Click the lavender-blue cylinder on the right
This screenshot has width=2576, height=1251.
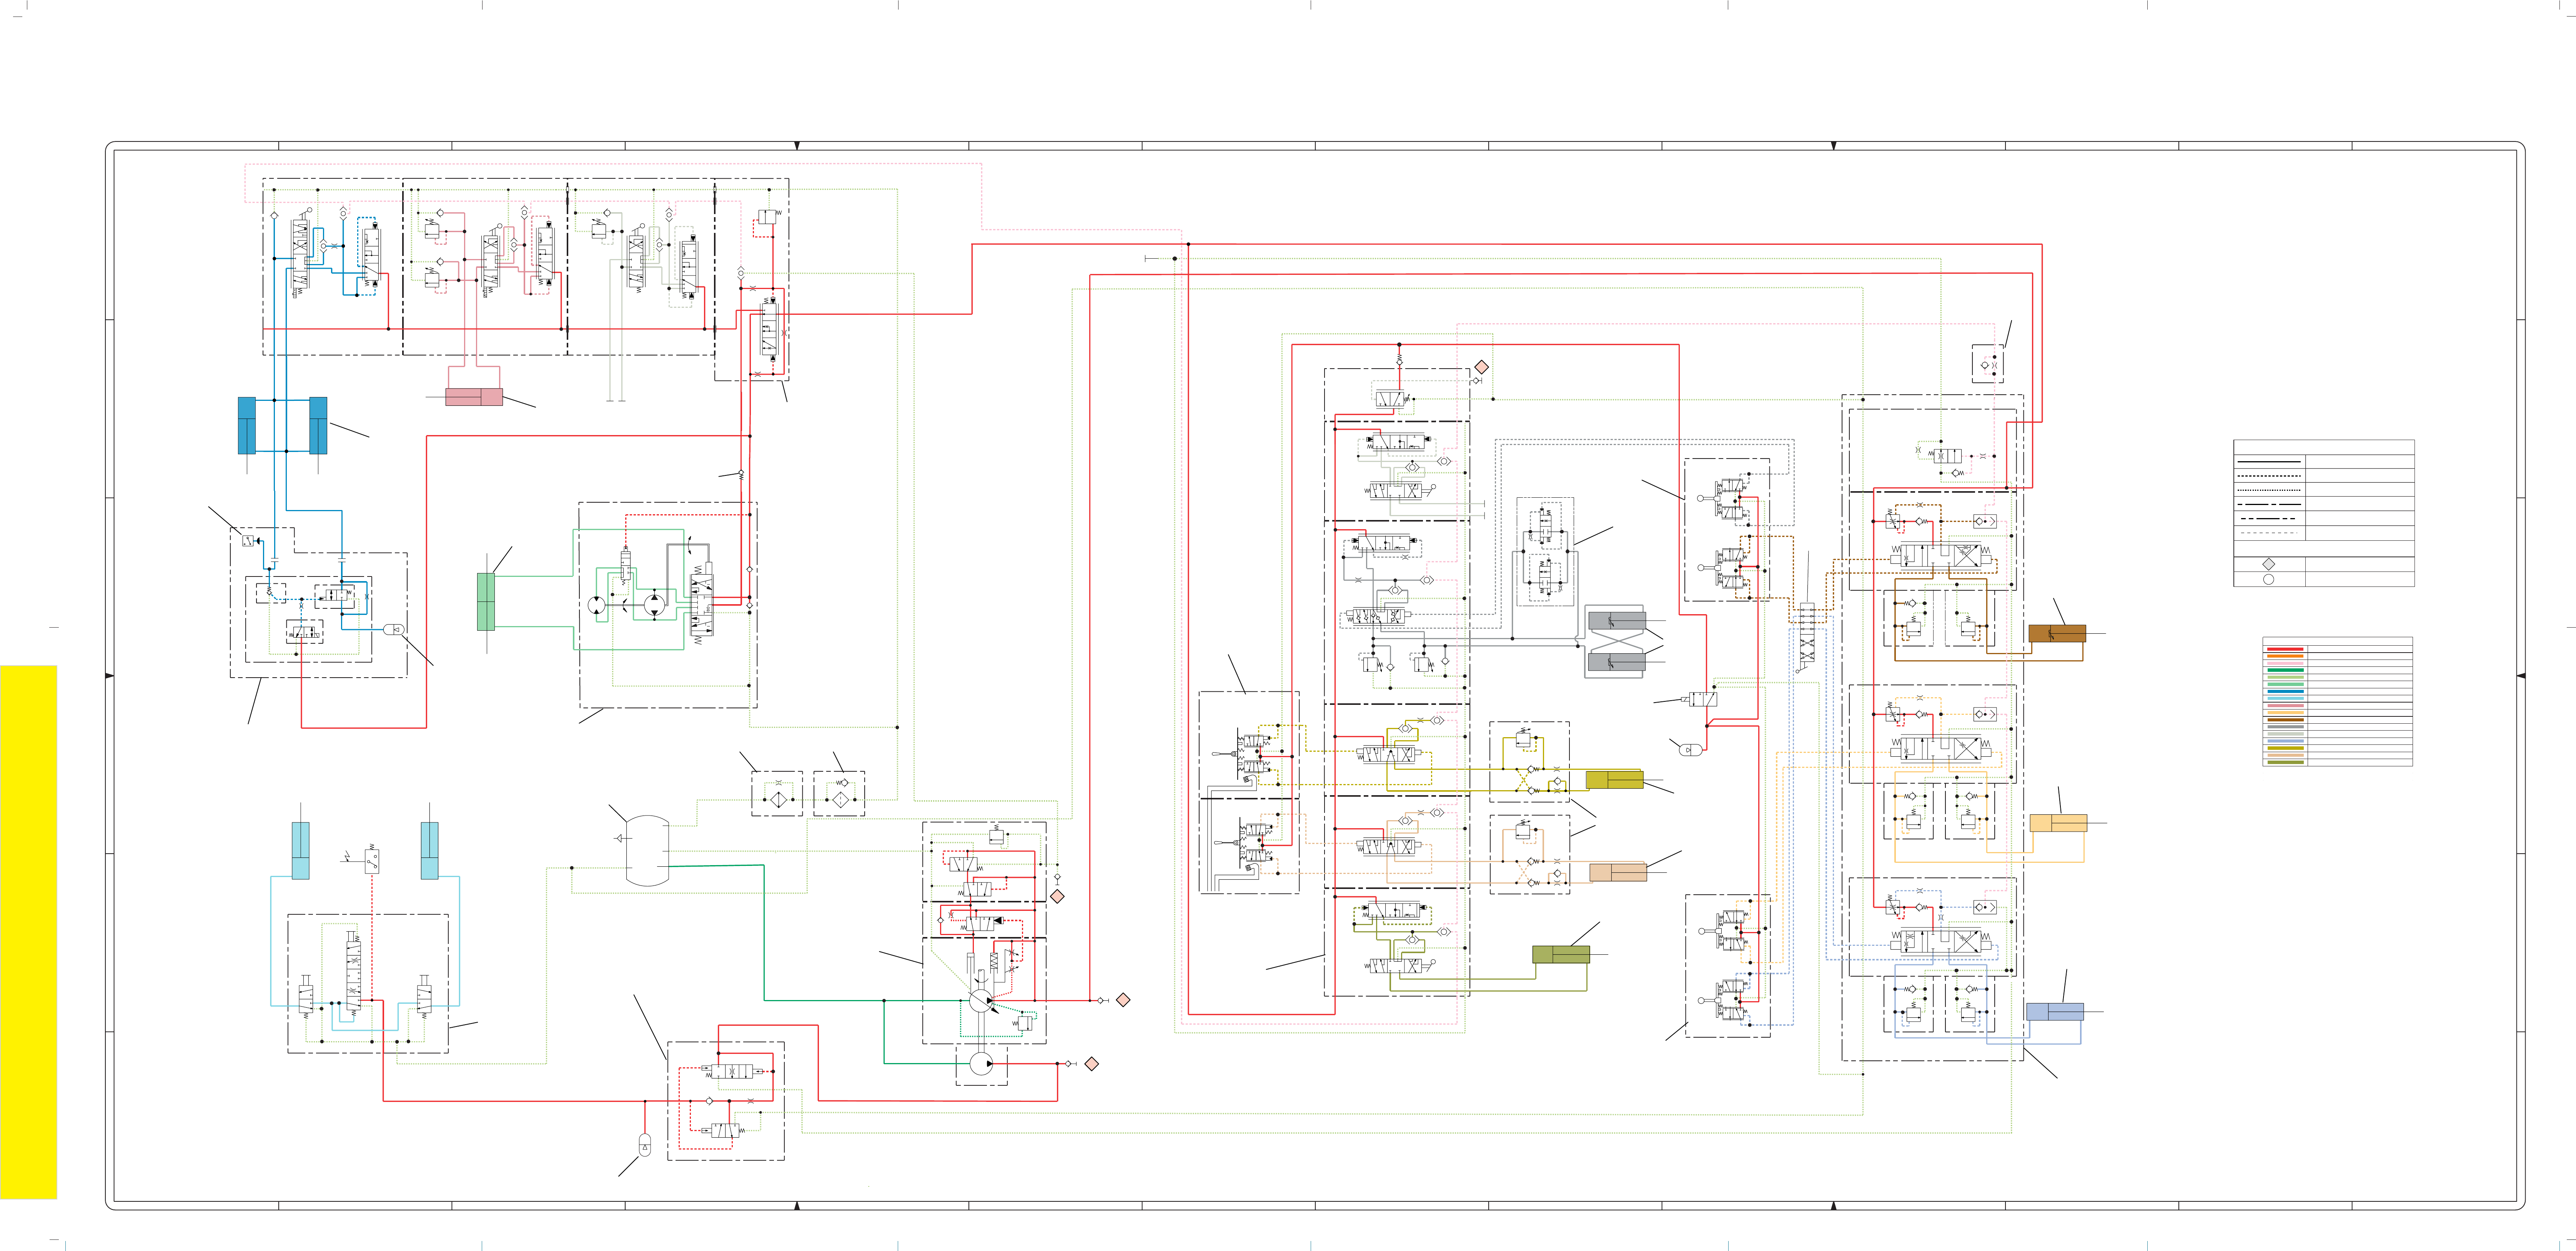[2055, 1011]
